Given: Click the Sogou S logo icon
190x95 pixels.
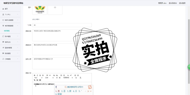Looking at the screenshot, I should 90,87.
